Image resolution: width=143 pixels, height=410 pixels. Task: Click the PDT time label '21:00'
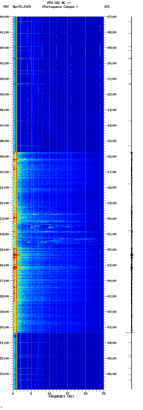click(4, 343)
